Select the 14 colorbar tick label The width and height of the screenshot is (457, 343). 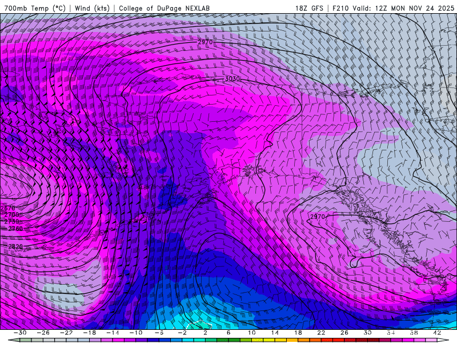[275, 333]
